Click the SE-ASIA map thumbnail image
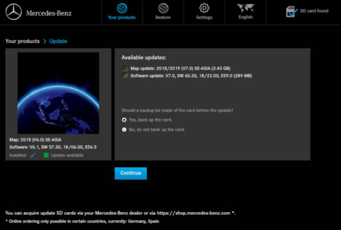341x230 pixels. 58,93
